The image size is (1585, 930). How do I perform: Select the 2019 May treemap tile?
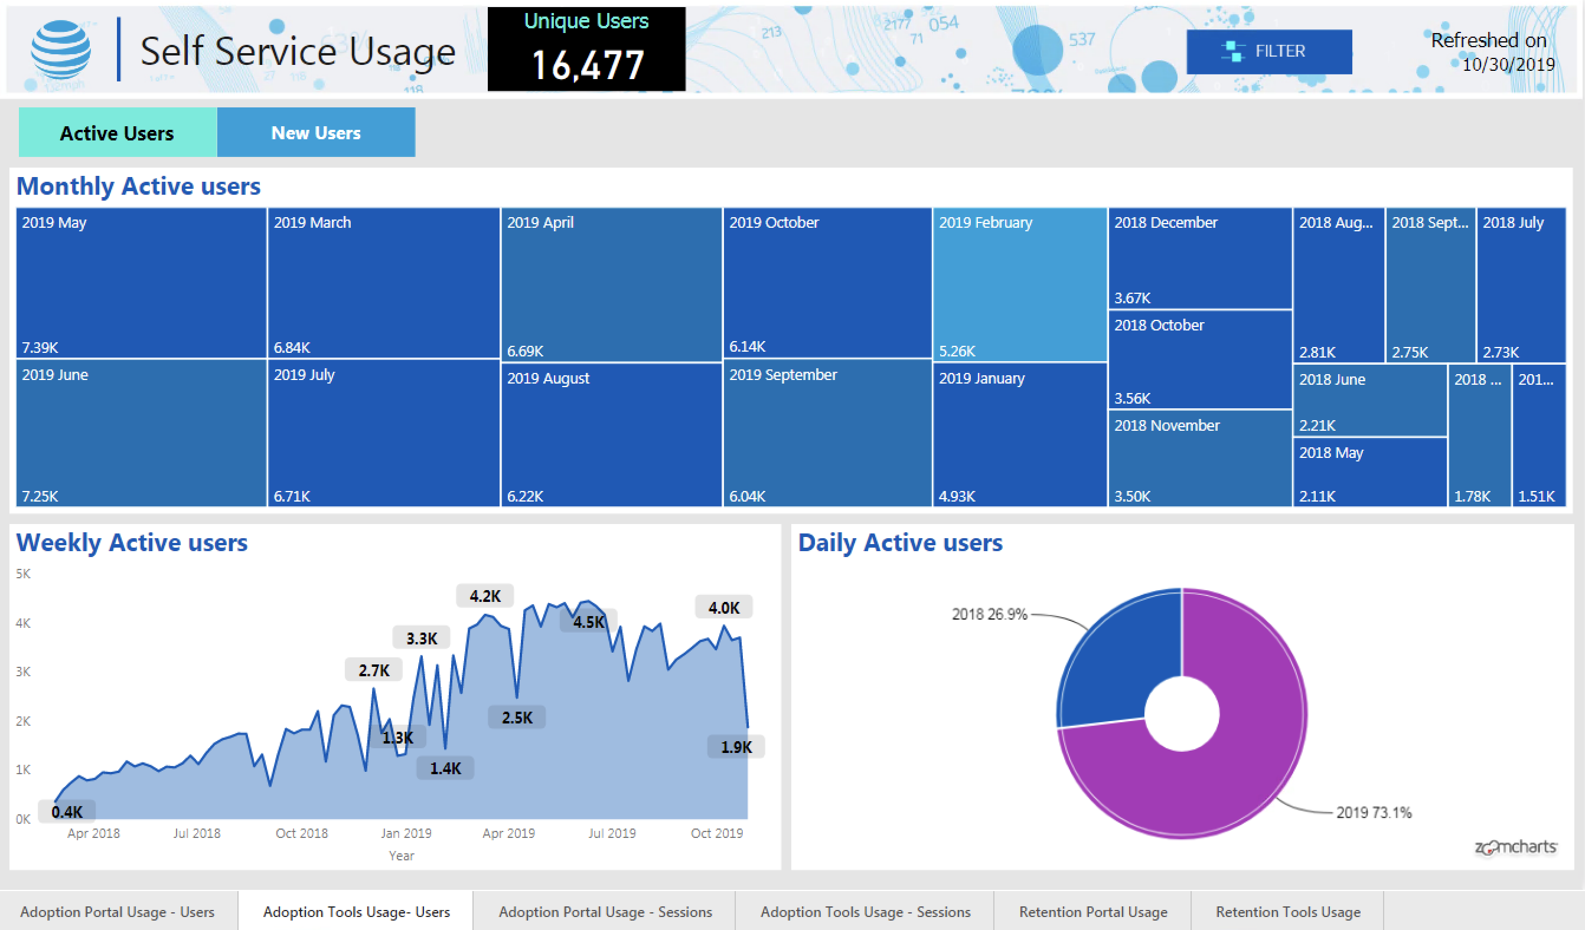click(141, 283)
